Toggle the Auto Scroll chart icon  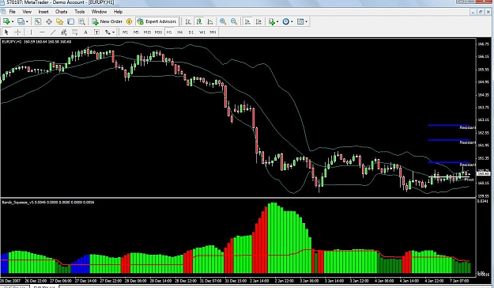pyautogui.click(x=247, y=21)
